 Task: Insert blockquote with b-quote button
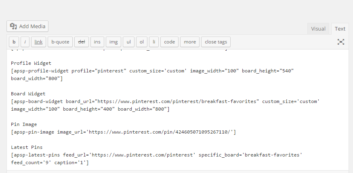coord(60,42)
